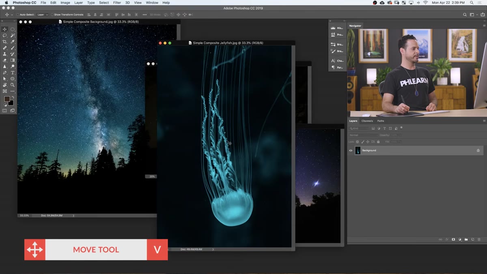Open the collapsed History panel button
This screenshot has width=487, height=274.
[x=337, y=28]
